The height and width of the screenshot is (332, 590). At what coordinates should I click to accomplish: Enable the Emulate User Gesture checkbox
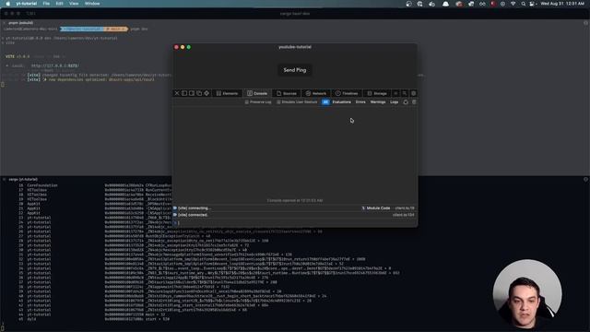click(x=278, y=102)
